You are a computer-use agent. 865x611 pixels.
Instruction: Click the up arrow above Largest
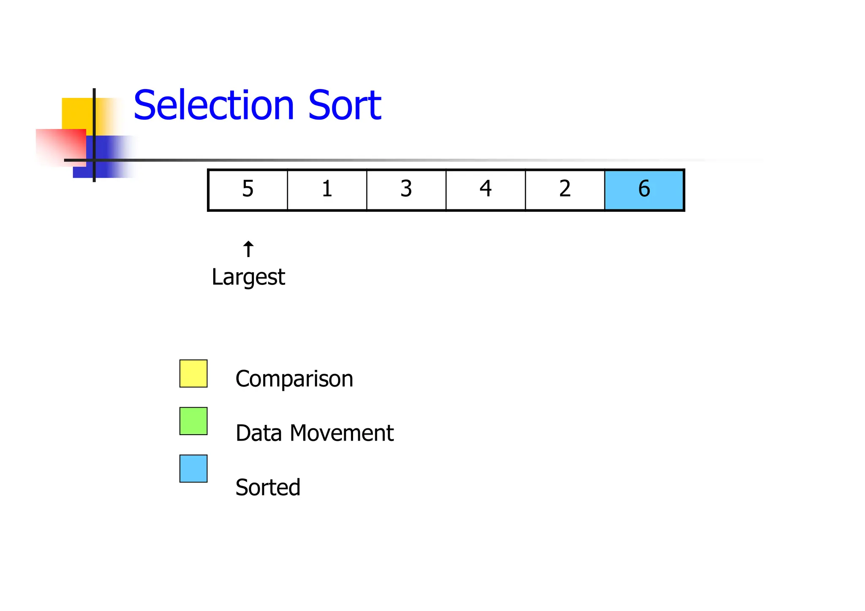click(x=248, y=249)
